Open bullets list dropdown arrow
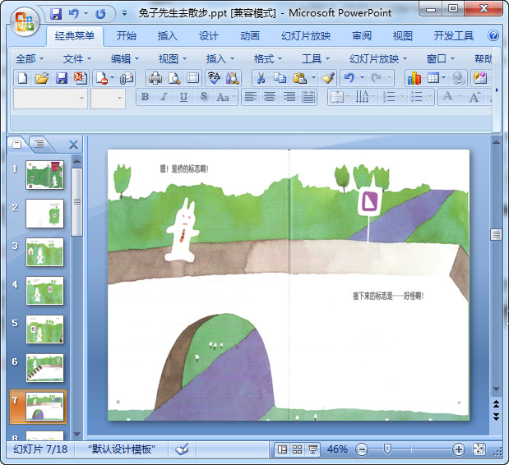 [429, 97]
